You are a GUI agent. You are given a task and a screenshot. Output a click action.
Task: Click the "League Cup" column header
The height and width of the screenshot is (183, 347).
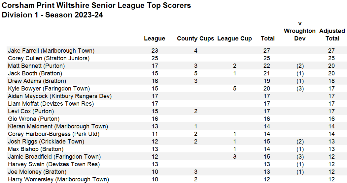[234, 39]
